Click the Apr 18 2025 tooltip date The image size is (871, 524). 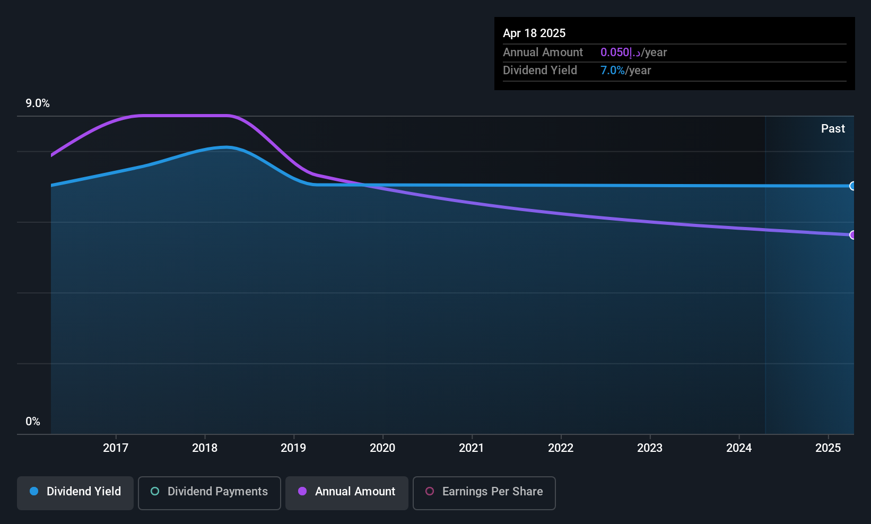pyautogui.click(x=534, y=33)
